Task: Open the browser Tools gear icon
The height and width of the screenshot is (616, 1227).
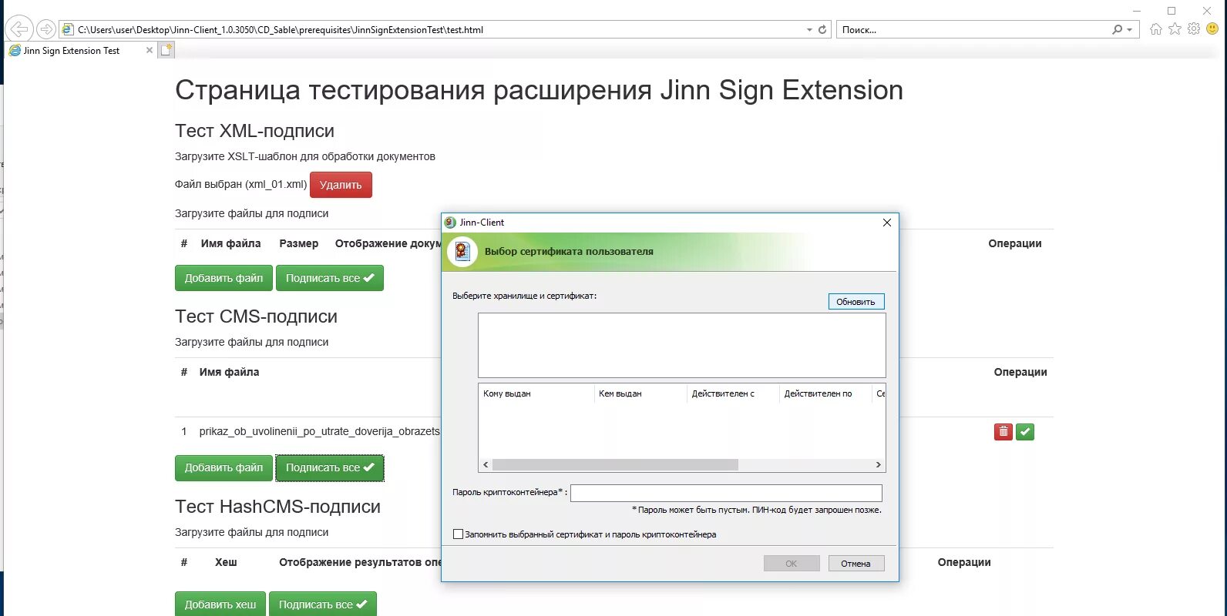Action: click(x=1193, y=28)
